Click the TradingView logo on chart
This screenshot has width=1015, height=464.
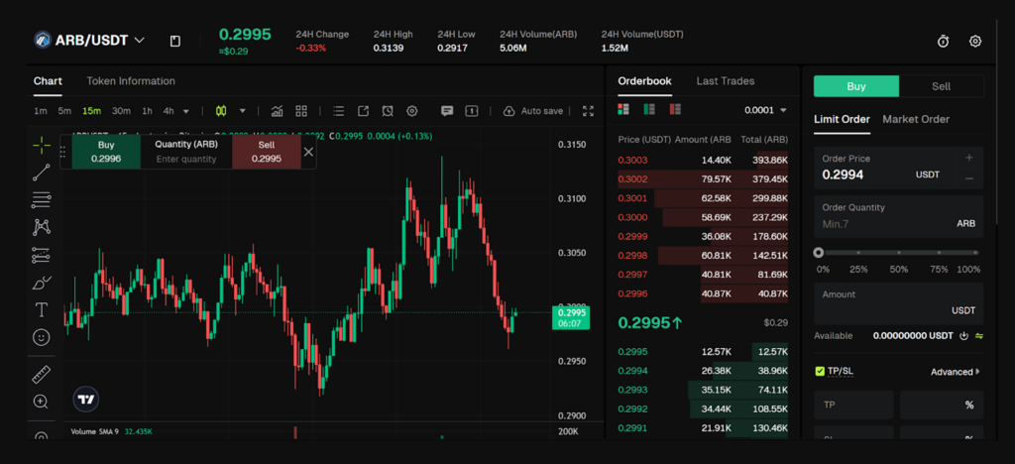pyautogui.click(x=86, y=400)
